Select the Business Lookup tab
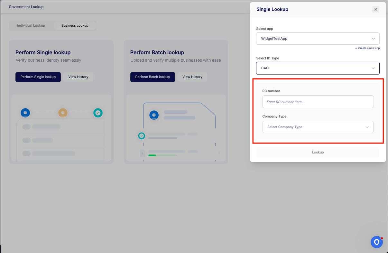388x253 pixels. point(75,25)
